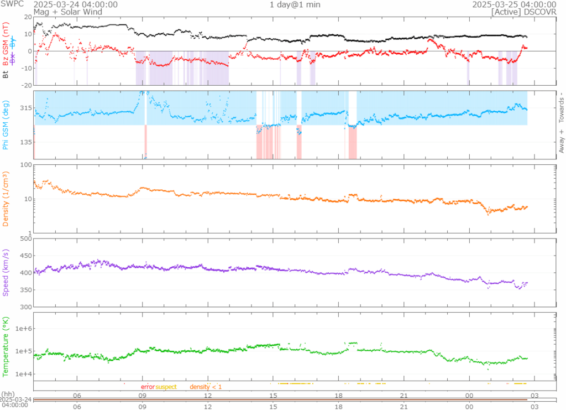Image resolution: width=566 pixels, height=410 pixels.
Task: Select the green Temperature axis label
Action: 6,346
